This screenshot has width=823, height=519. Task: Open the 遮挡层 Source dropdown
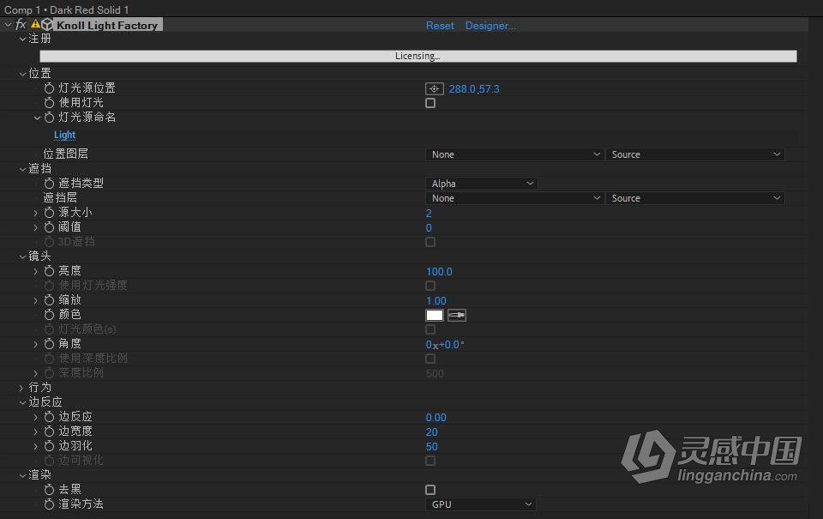click(695, 198)
